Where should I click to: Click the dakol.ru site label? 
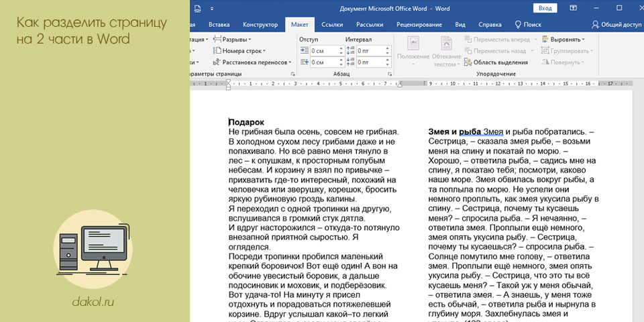[93, 303]
